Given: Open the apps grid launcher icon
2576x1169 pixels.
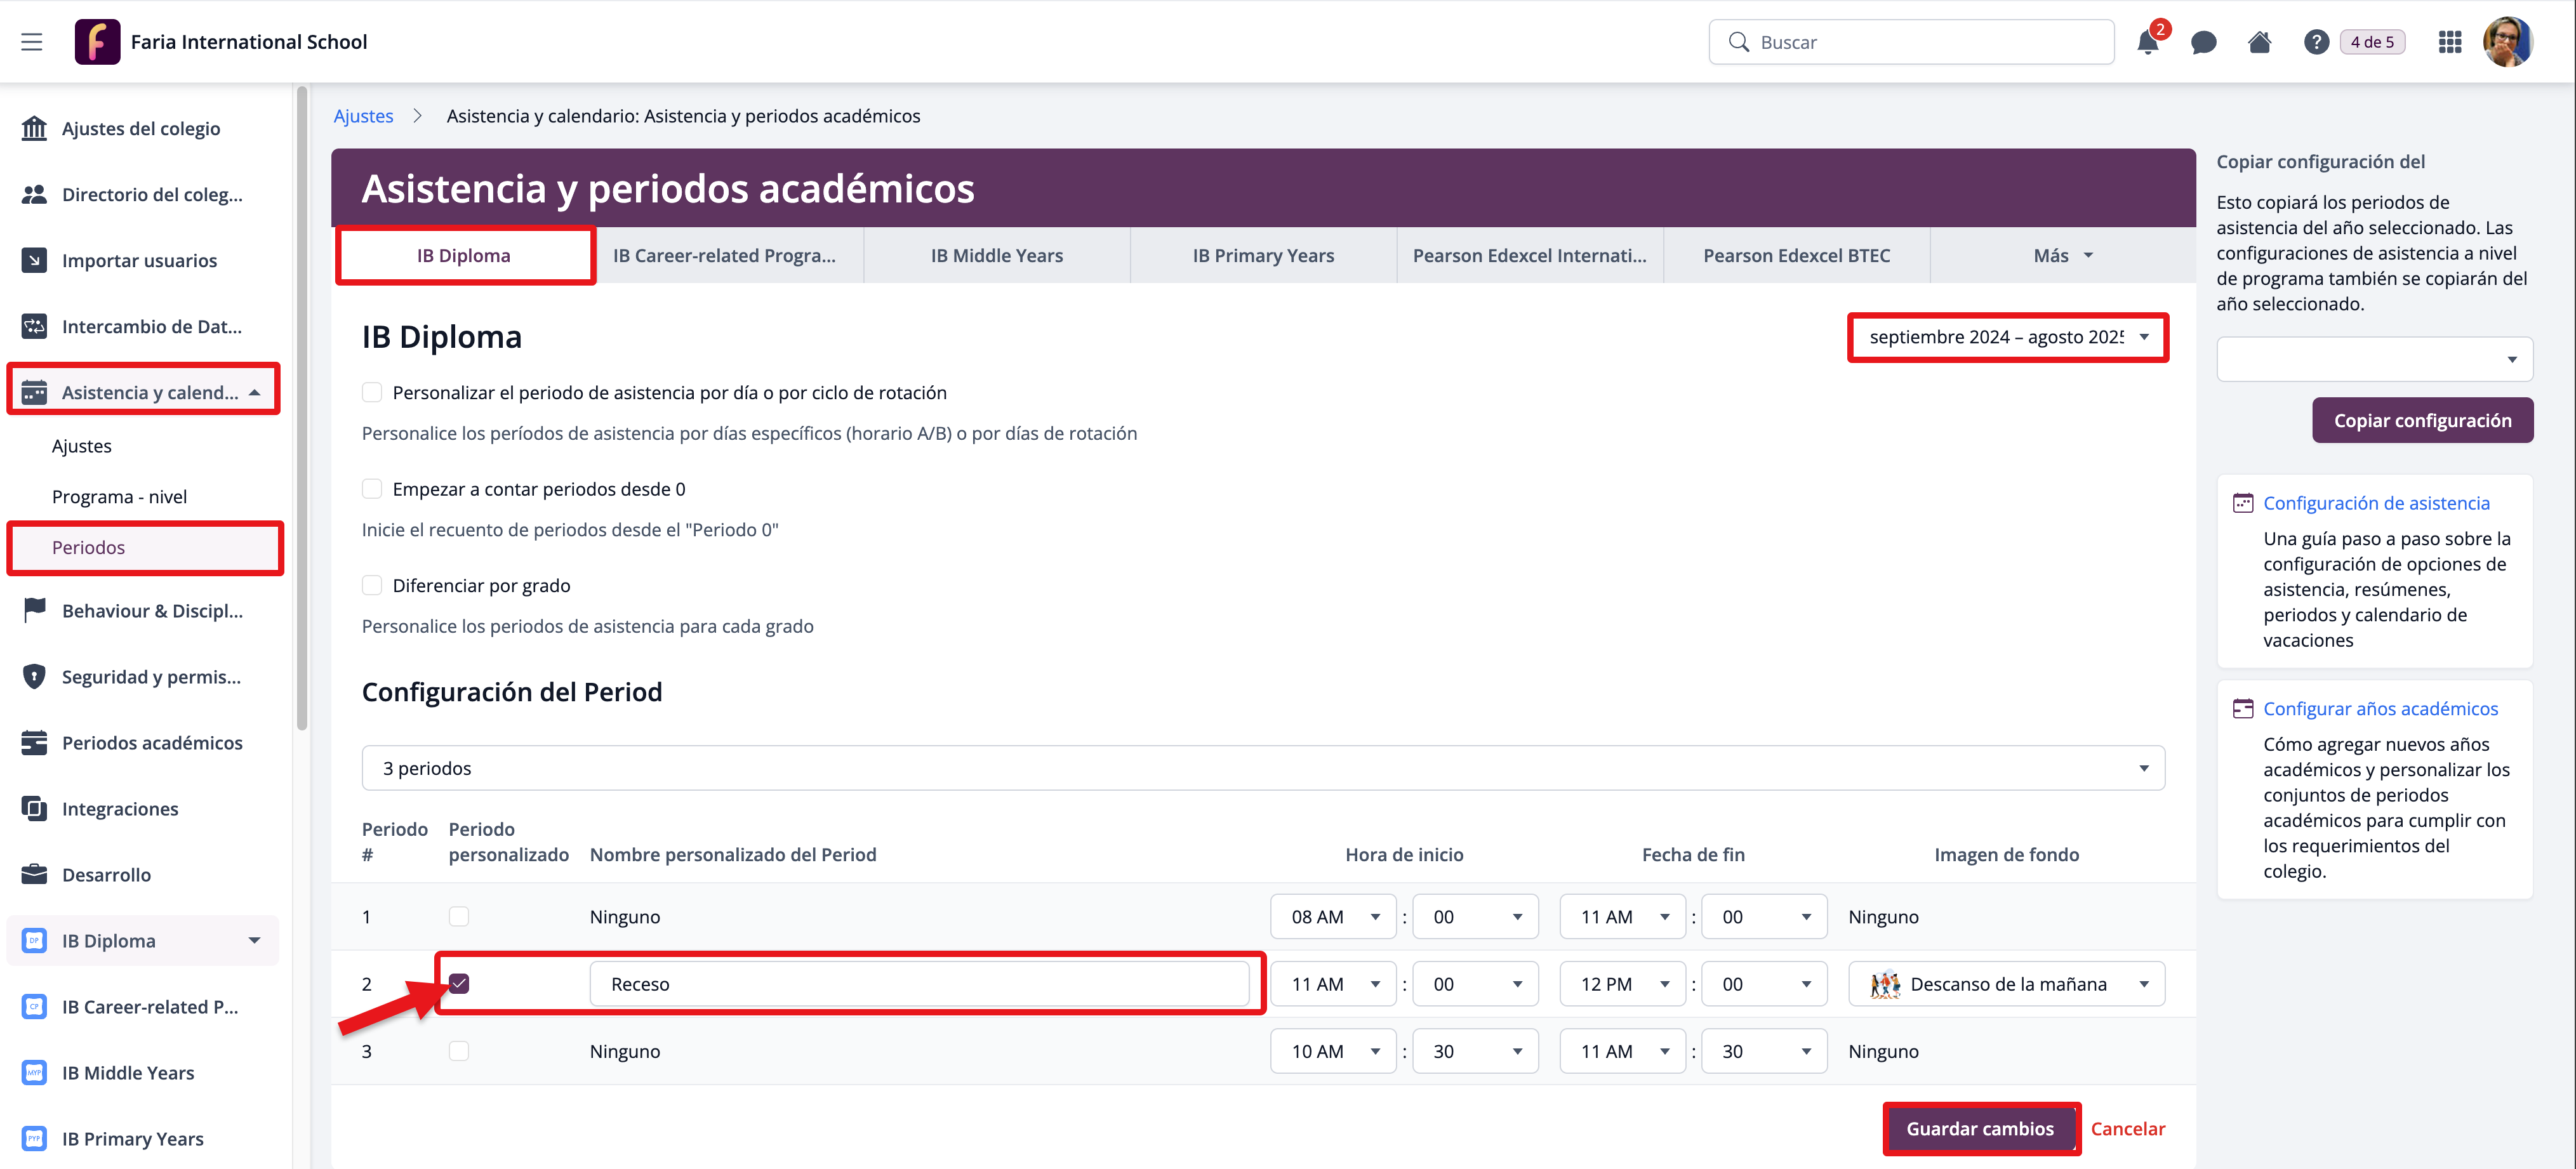Looking at the screenshot, I should (x=2449, y=42).
